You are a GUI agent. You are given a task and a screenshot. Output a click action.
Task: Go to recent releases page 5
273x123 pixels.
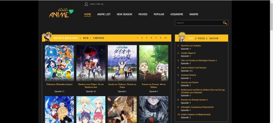(x=156, y=38)
